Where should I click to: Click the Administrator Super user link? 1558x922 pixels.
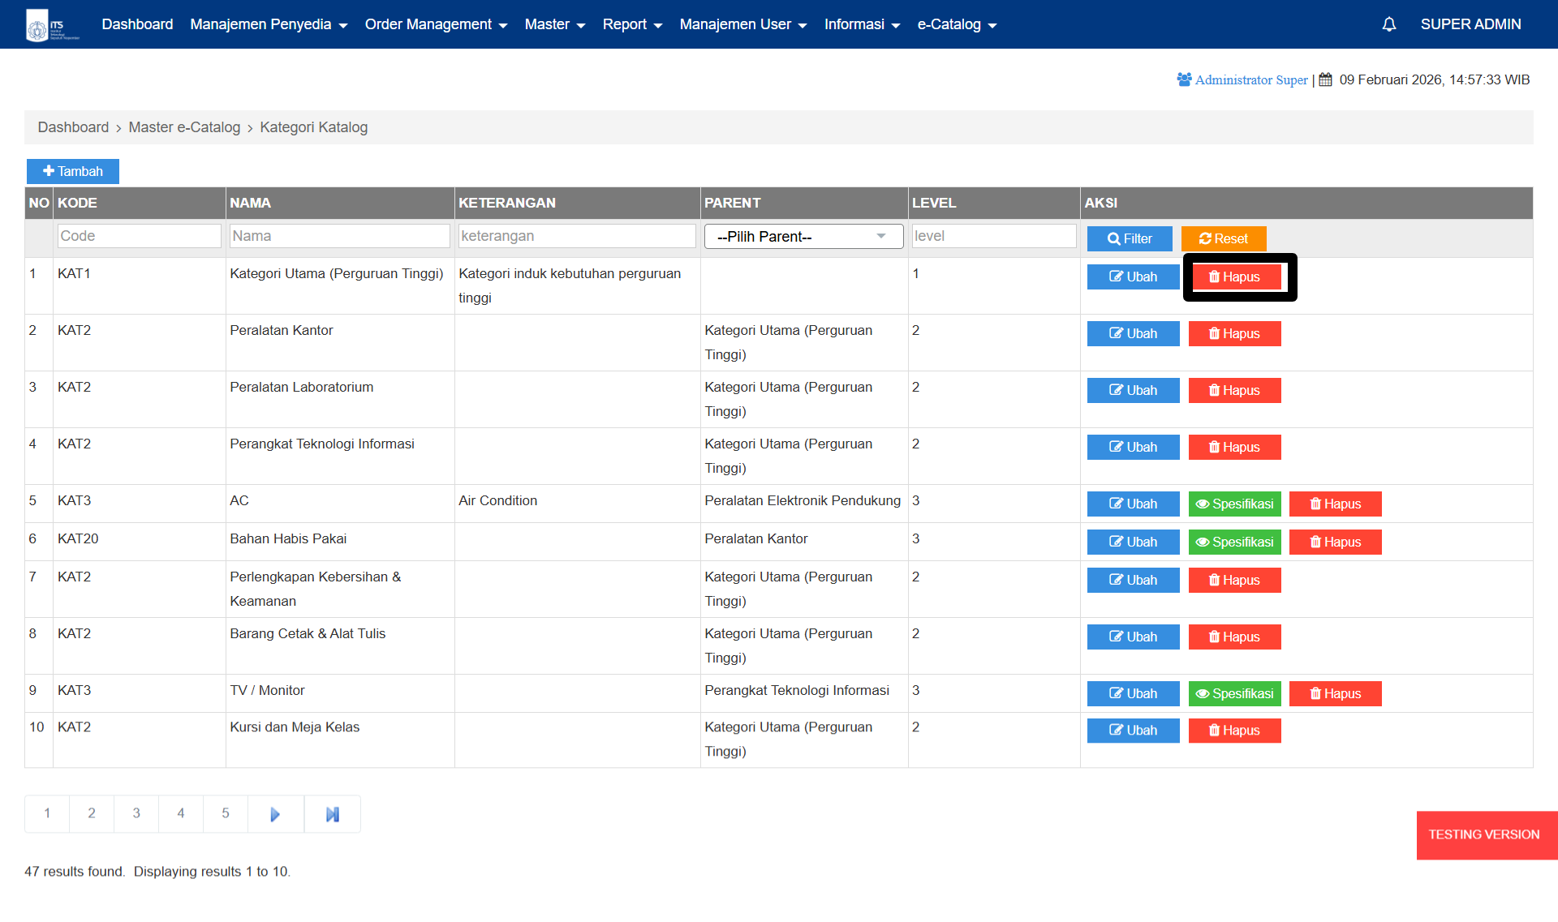(x=1250, y=80)
